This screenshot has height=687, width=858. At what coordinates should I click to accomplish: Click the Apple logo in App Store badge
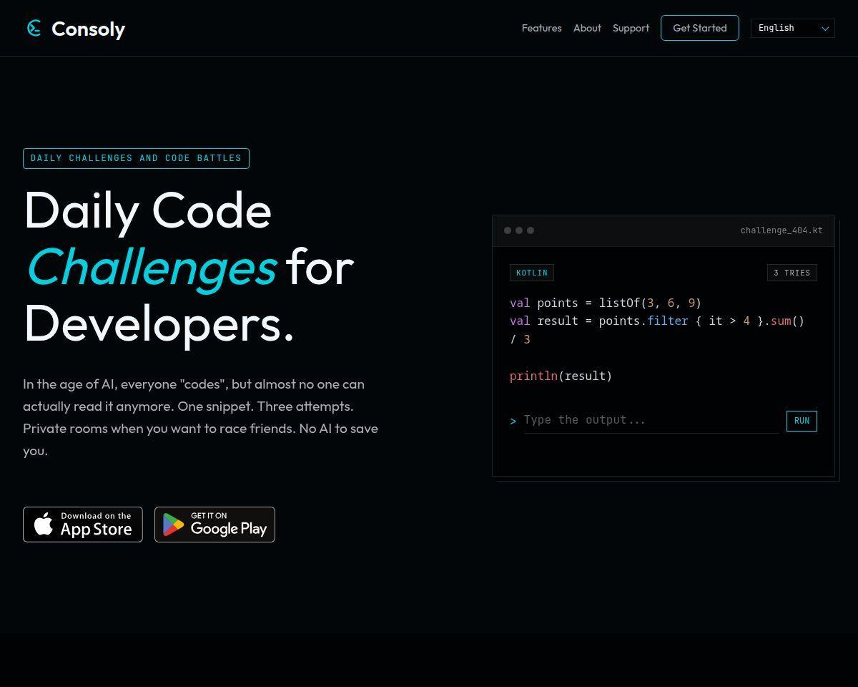click(44, 524)
